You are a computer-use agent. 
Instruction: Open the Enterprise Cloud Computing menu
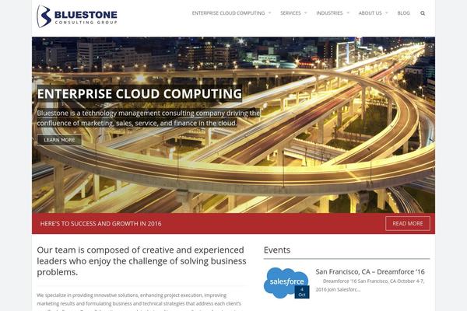(x=228, y=13)
